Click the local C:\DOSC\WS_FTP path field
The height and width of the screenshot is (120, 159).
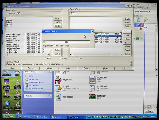point(34,13)
